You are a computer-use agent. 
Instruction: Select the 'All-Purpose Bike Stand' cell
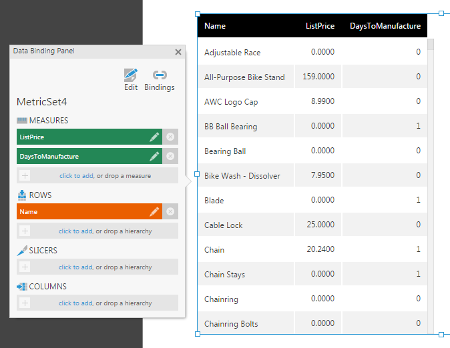pos(246,77)
